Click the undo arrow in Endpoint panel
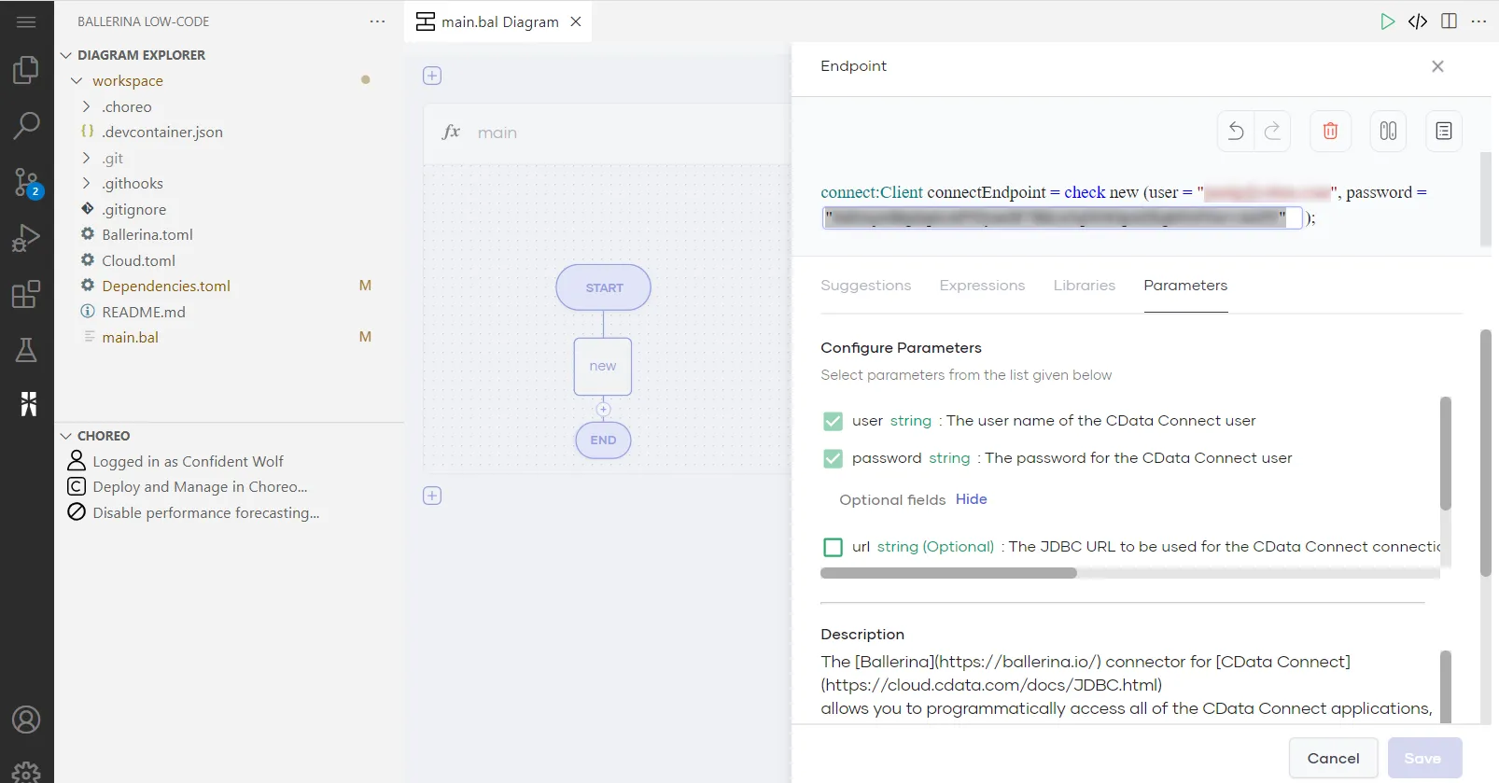Screen dimensions: 1499x783 point(1236,132)
